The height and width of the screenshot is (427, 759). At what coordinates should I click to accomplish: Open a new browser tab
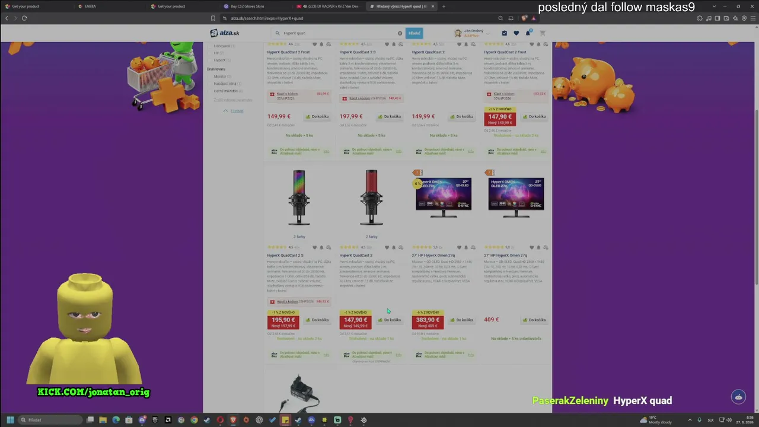pos(444,7)
